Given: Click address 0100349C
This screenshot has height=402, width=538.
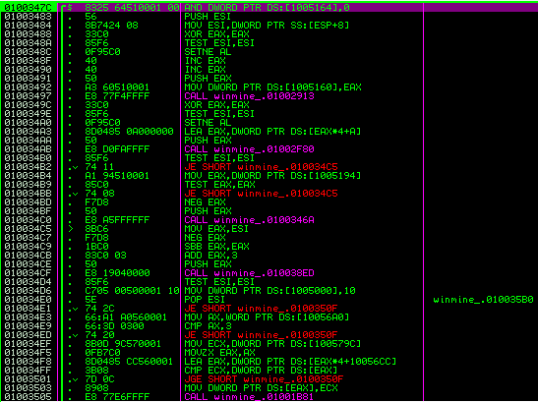Looking at the screenshot, I should [29, 105].
